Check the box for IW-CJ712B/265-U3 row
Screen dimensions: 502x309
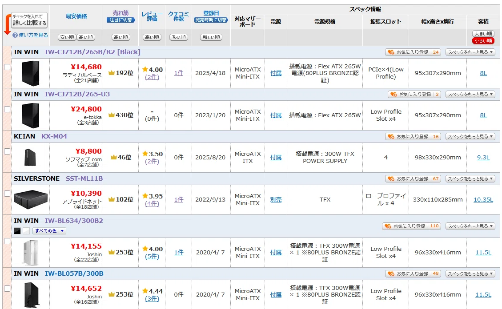[7, 109]
